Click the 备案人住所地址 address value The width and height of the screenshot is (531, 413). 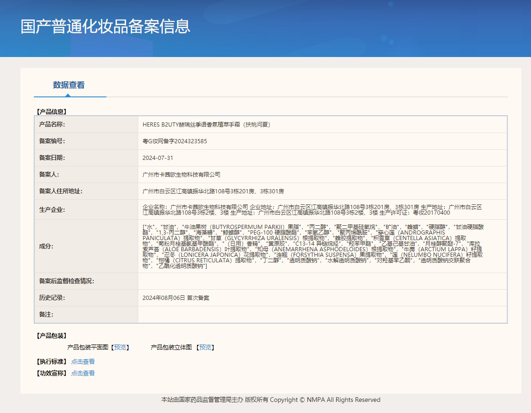pyautogui.click(x=213, y=191)
